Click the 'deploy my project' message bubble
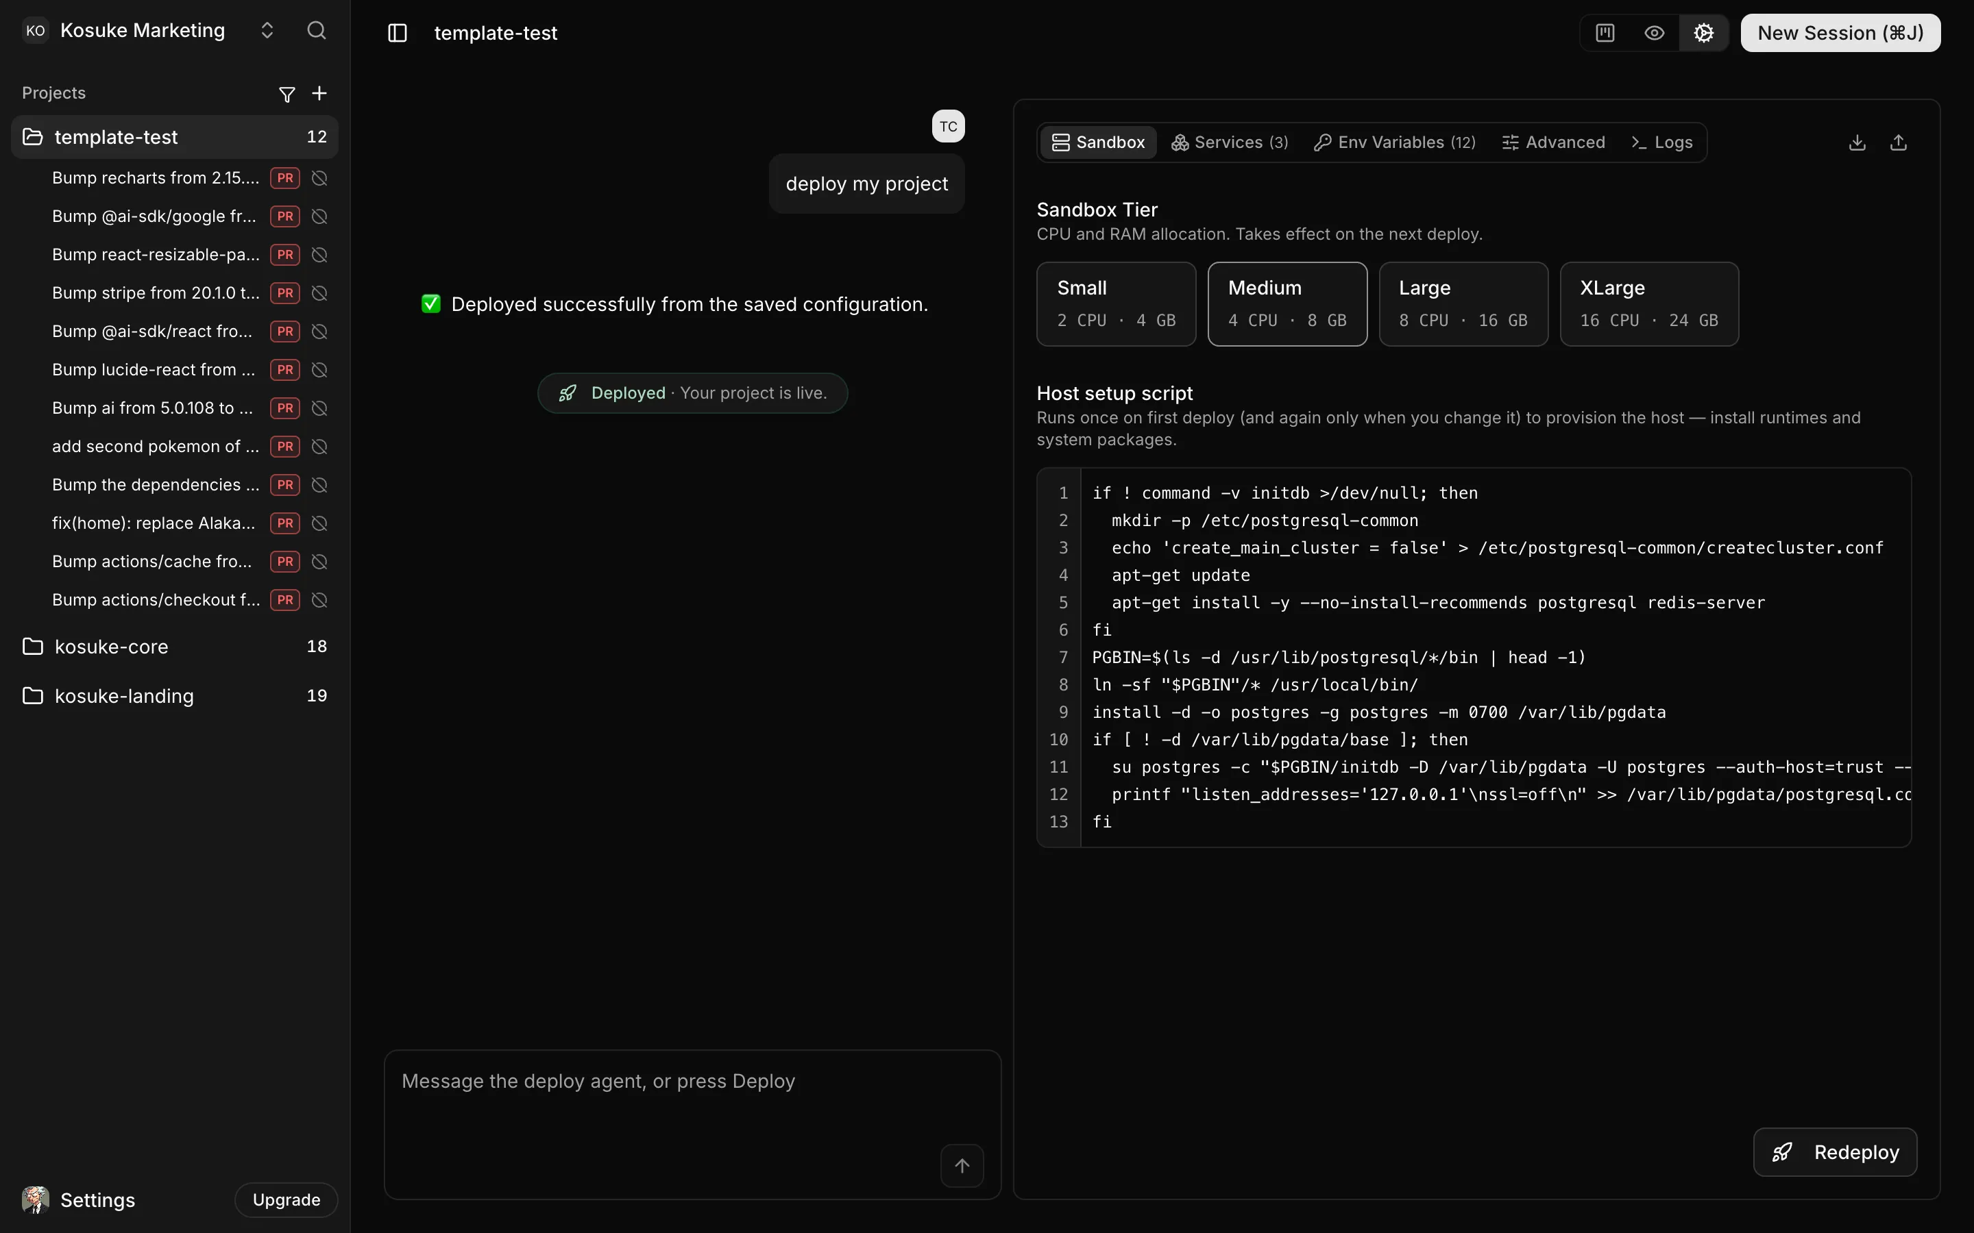1974x1233 pixels. point(866,184)
